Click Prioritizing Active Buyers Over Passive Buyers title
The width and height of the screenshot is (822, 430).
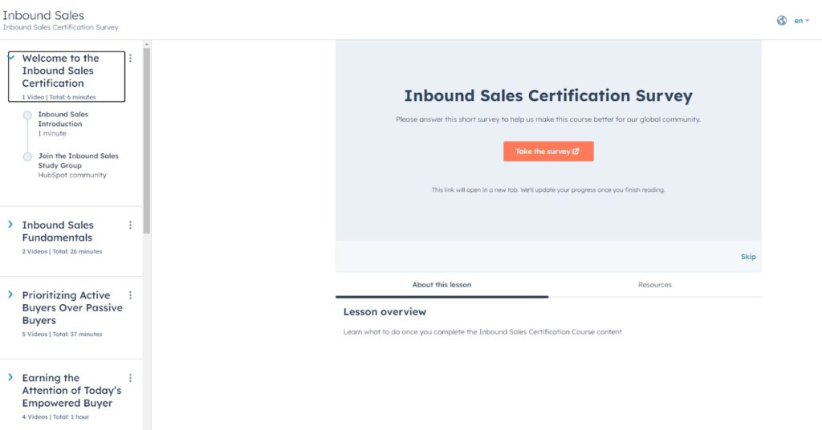(72, 307)
